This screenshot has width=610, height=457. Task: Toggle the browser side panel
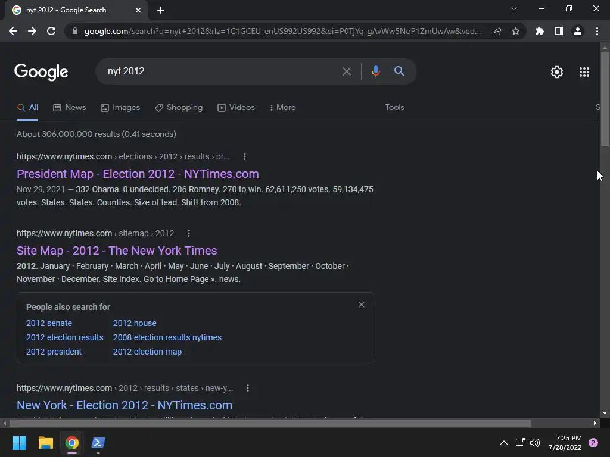pyautogui.click(x=559, y=31)
